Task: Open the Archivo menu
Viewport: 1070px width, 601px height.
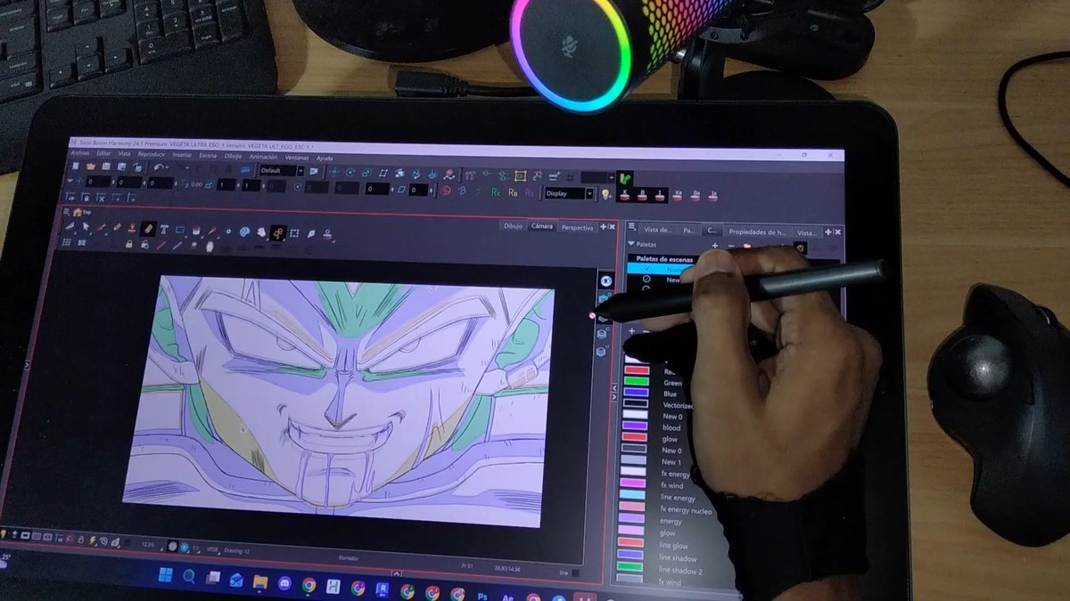Action: tap(80, 154)
